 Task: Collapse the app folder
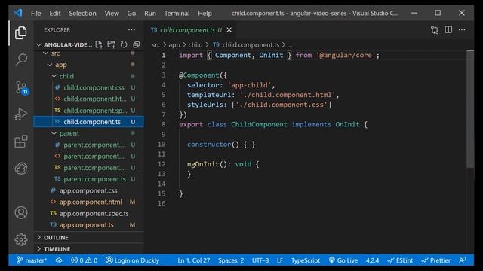60,65
